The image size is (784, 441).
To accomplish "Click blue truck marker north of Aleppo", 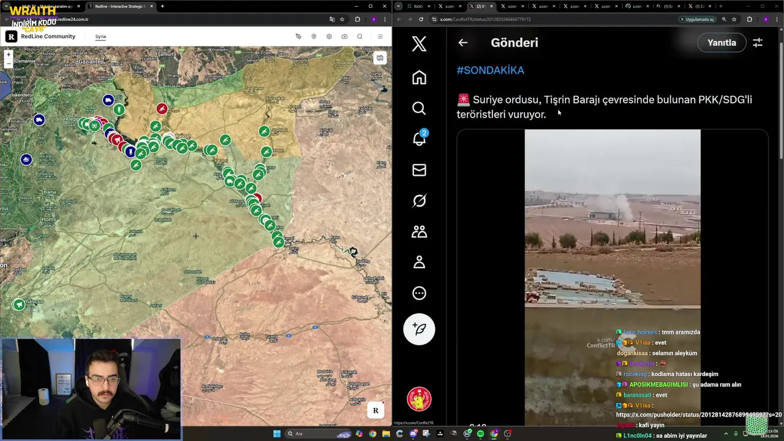I will [108, 100].
